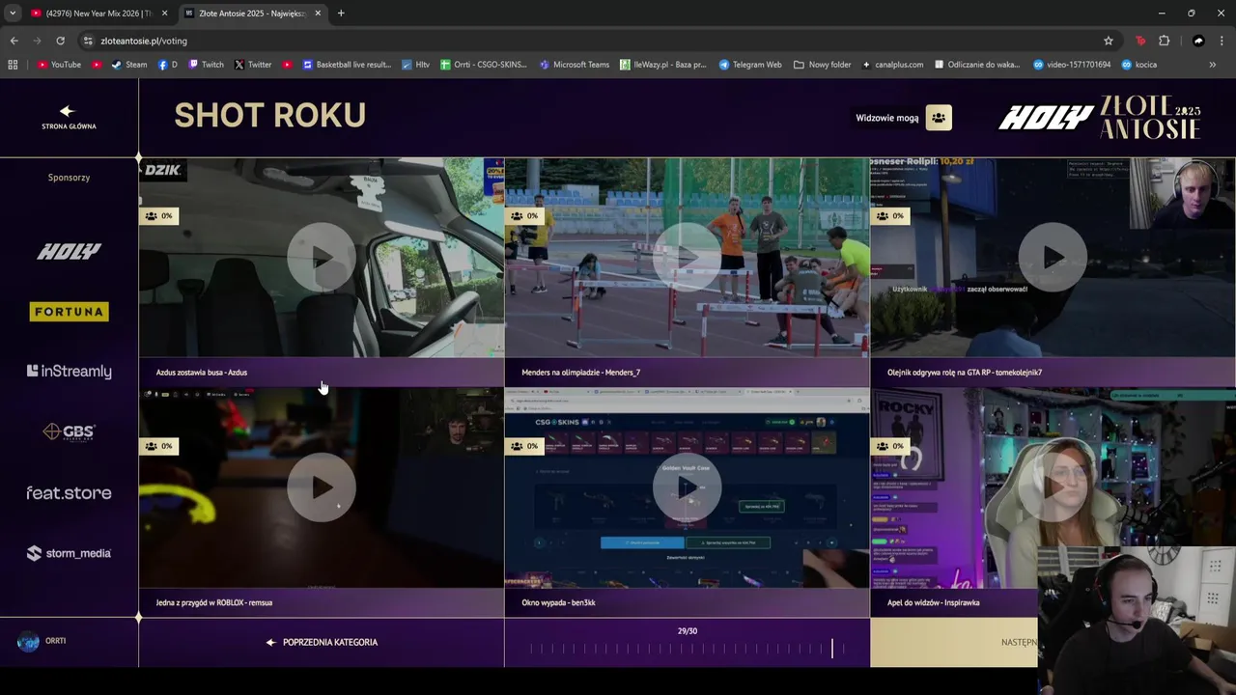
Task: Click the HOLY sponsor logo in sidebar
Action: click(69, 252)
